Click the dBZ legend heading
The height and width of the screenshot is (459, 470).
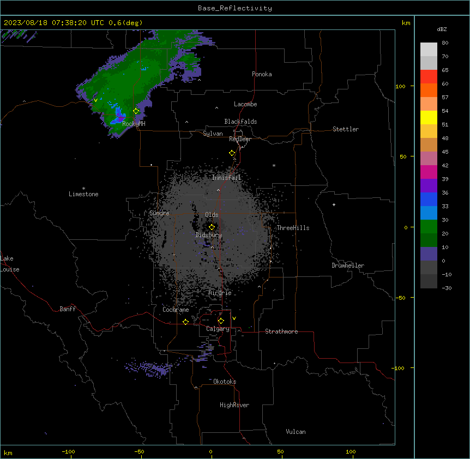click(442, 29)
